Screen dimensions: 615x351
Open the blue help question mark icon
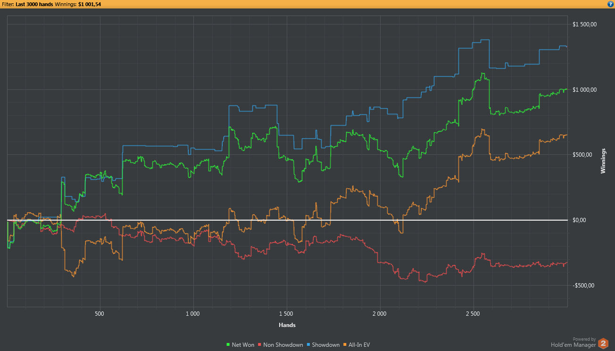(610, 4)
